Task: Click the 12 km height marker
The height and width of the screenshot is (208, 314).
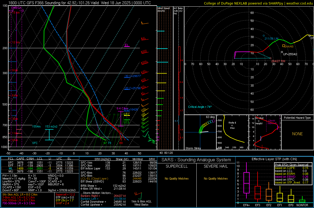Action: pyautogui.click(x=16, y=43)
